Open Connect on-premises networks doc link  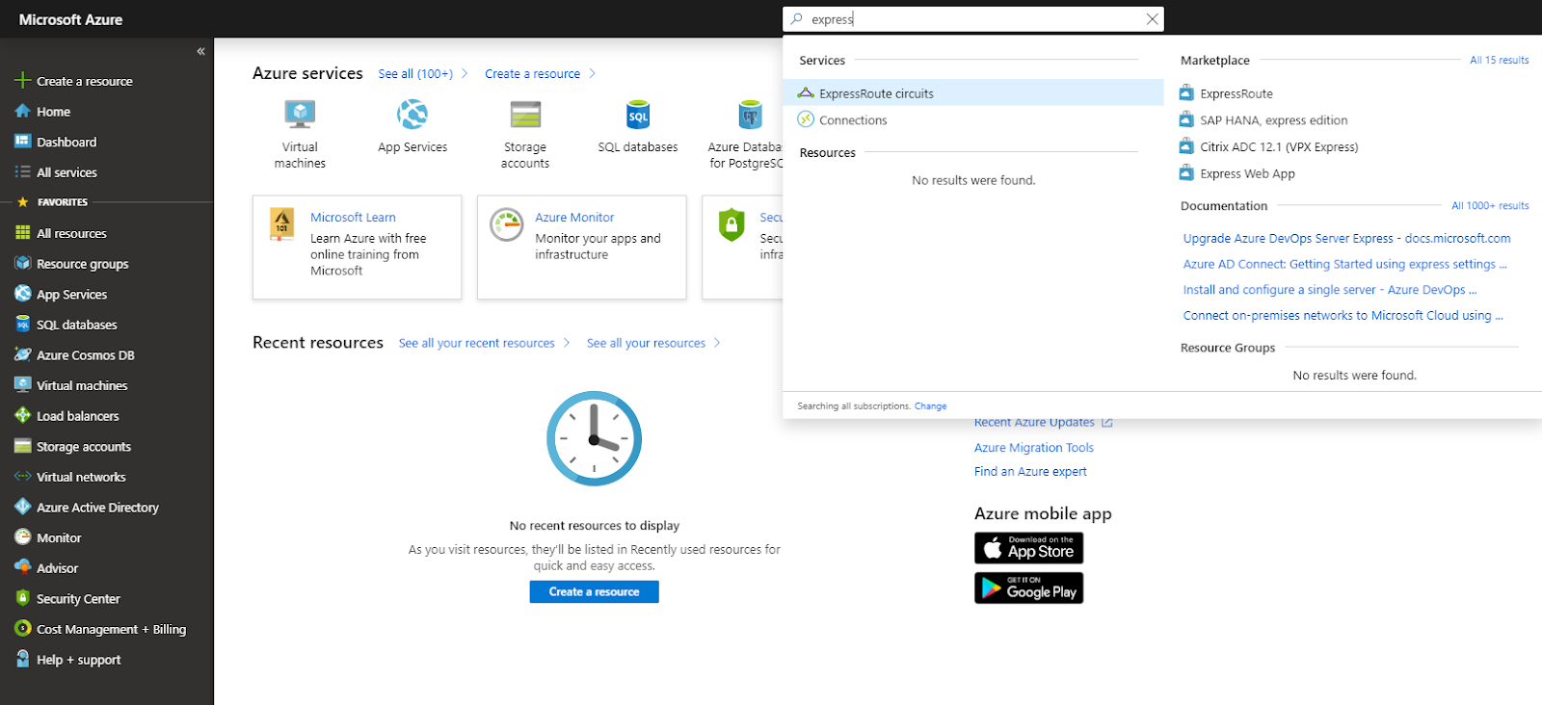1343,315
